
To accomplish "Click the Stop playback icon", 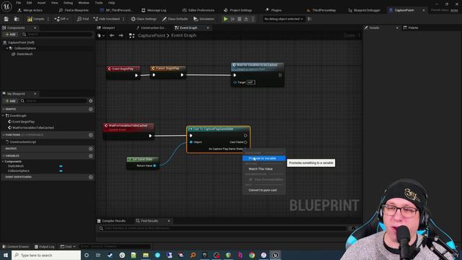I will coord(239,19).
